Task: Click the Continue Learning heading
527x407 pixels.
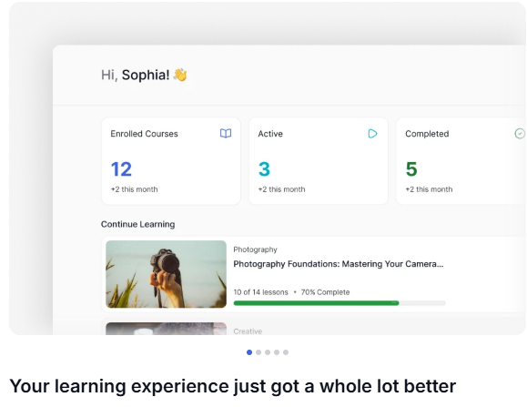Action: point(137,224)
